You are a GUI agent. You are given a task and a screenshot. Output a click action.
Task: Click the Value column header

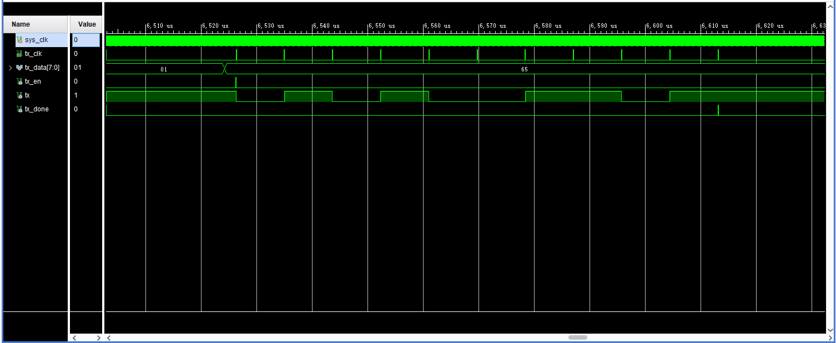click(x=87, y=24)
